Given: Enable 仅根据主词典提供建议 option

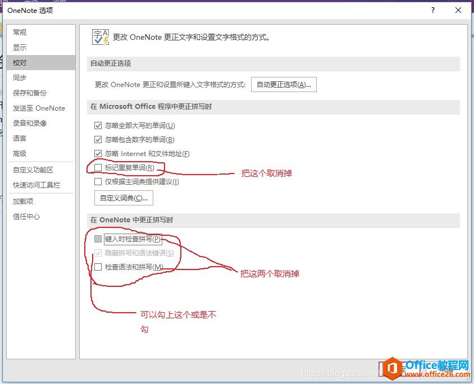Looking at the screenshot, I should tap(98, 181).
